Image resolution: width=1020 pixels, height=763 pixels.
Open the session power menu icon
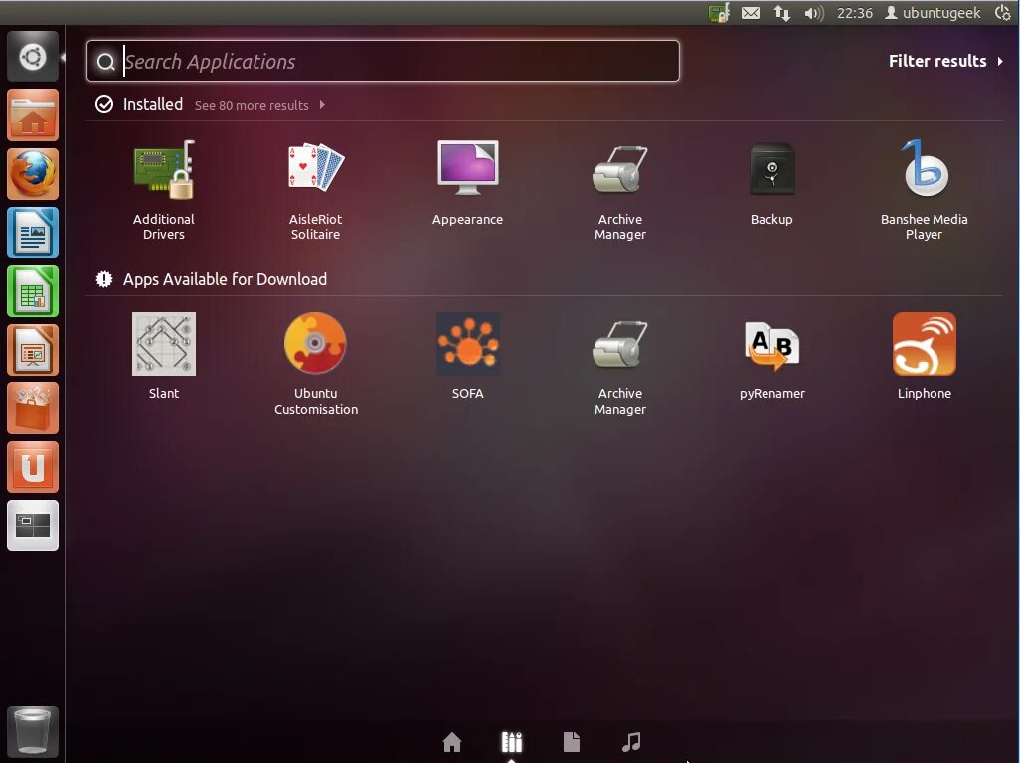[x=1002, y=13]
